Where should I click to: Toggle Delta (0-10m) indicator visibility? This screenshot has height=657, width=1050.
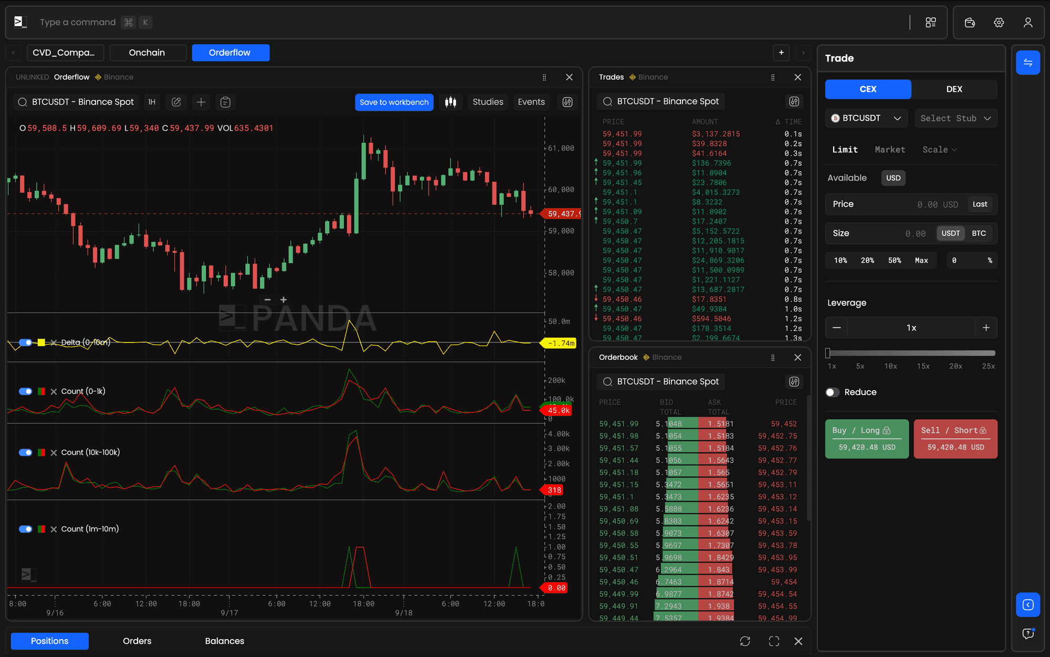pos(25,342)
